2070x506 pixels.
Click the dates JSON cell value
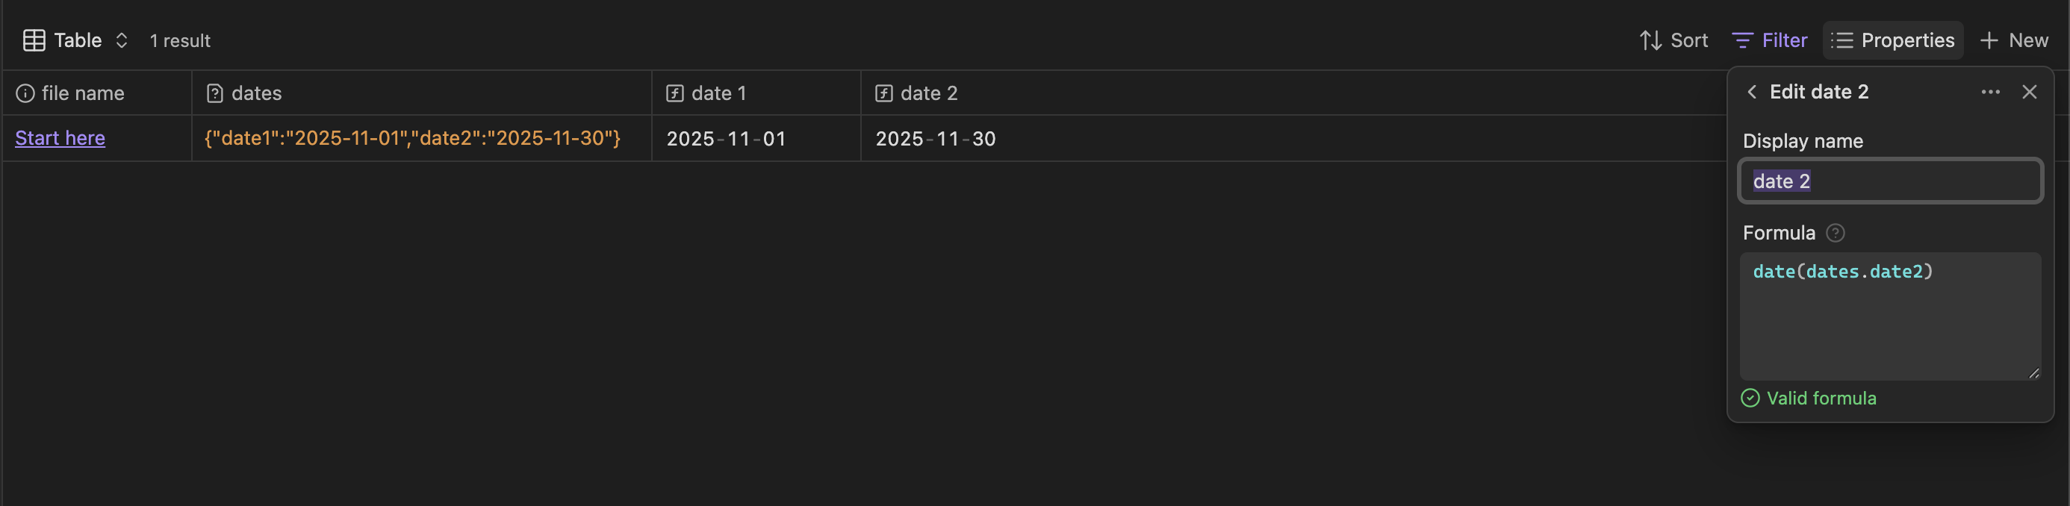coord(412,138)
